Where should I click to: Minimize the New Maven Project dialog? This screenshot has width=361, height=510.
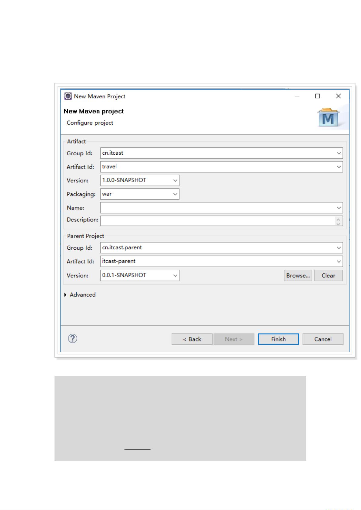(x=297, y=96)
